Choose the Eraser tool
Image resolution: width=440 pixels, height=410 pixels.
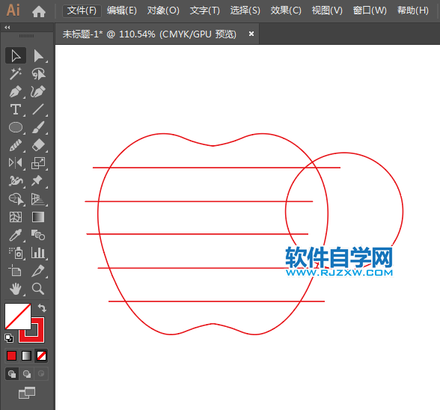[x=38, y=145]
